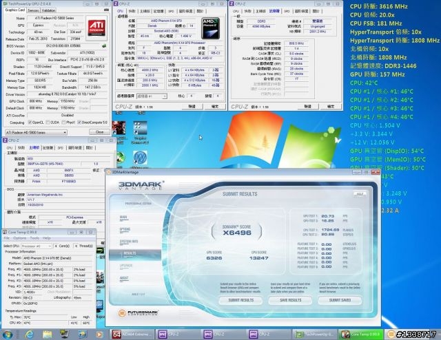The width and height of the screenshot is (441, 340).
Task: Click OK button in middle CPU-Z window
Action: 214,107
